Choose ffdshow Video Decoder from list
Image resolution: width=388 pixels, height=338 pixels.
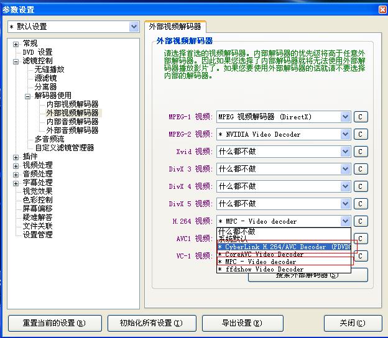click(x=260, y=269)
